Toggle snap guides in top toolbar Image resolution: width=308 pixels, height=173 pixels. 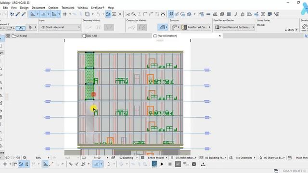click(x=43, y=14)
